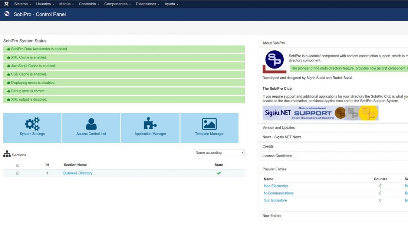Open the N-Communications entry link

(279, 193)
